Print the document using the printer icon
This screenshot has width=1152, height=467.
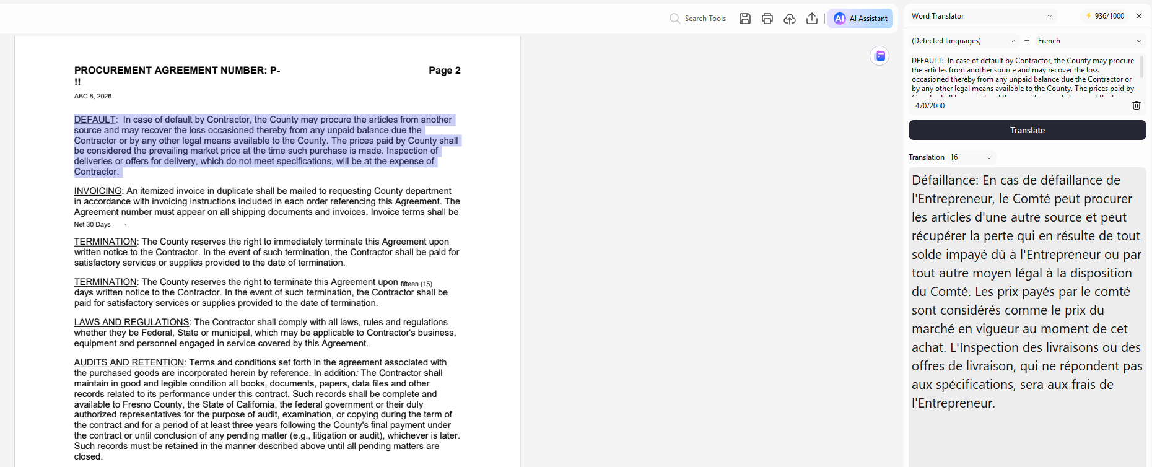click(767, 19)
